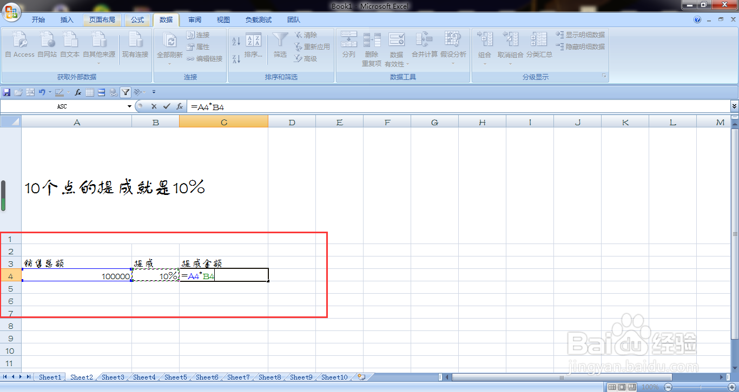Switch to Page Layout view in status bar

(x=622, y=387)
